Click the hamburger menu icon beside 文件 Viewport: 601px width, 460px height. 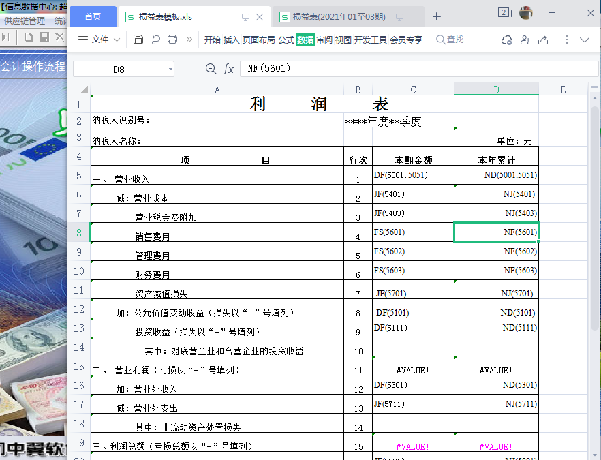[x=83, y=39]
